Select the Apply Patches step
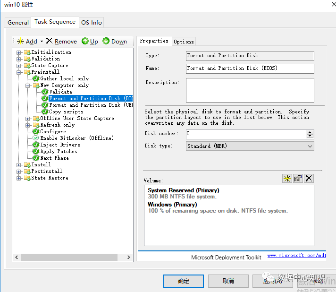336x292 pixels. pos(59,152)
